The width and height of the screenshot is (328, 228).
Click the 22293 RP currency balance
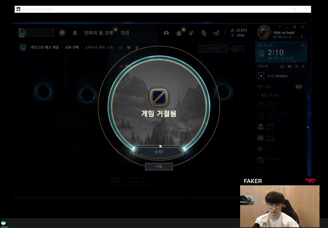click(x=239, y=30)
